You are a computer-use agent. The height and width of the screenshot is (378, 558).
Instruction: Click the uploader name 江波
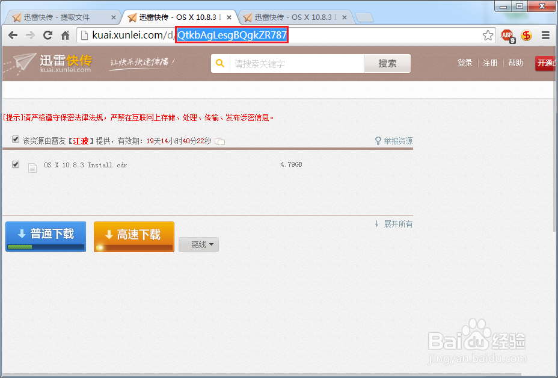pos(81,141)
